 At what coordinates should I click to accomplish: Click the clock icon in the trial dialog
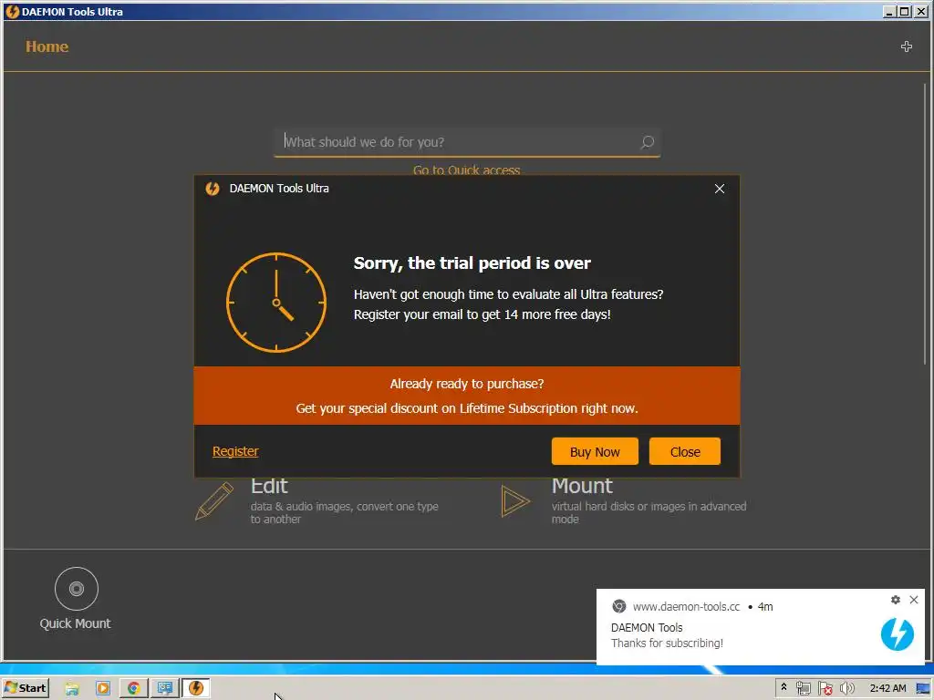(275, 303)
